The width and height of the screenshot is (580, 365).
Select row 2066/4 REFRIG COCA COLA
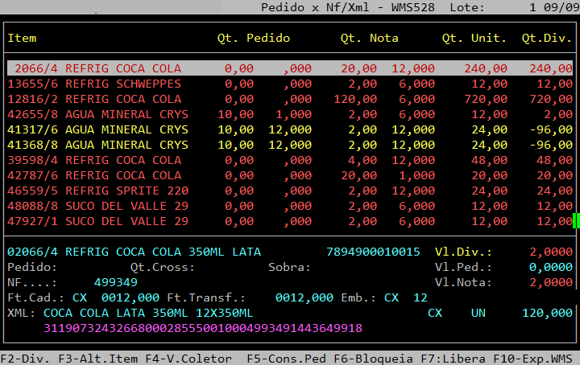pos(290,68)
